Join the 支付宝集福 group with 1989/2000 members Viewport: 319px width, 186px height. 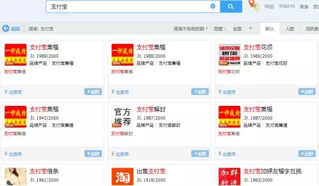[93, 92]
